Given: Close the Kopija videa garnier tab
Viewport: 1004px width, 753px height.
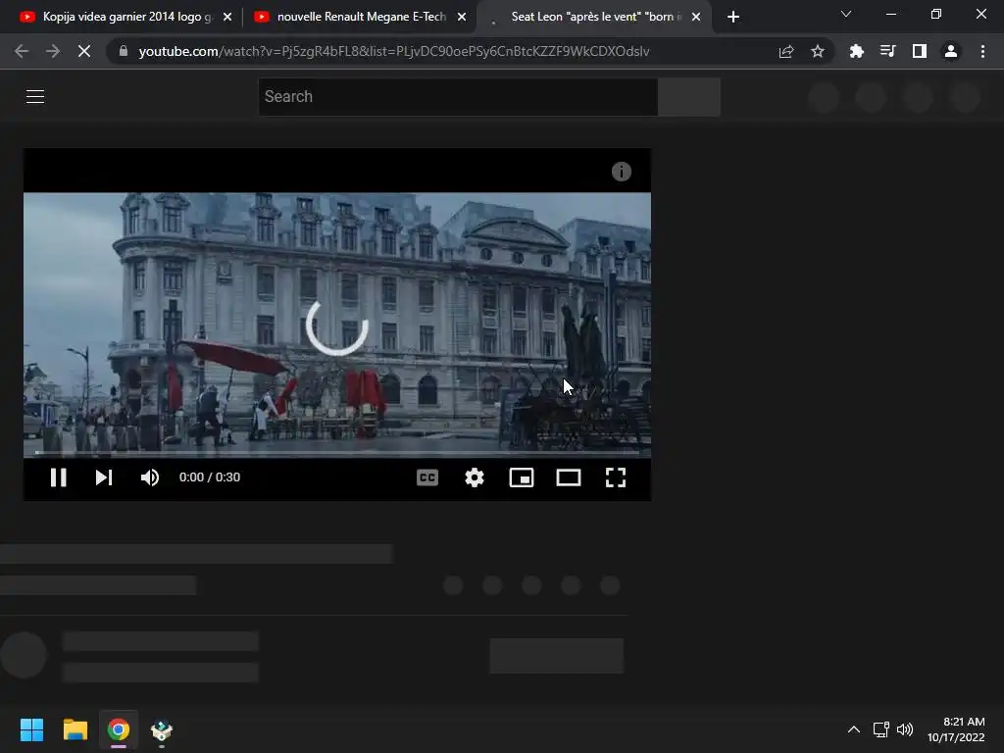Looking at the screenshot, I should pos(227,18).
